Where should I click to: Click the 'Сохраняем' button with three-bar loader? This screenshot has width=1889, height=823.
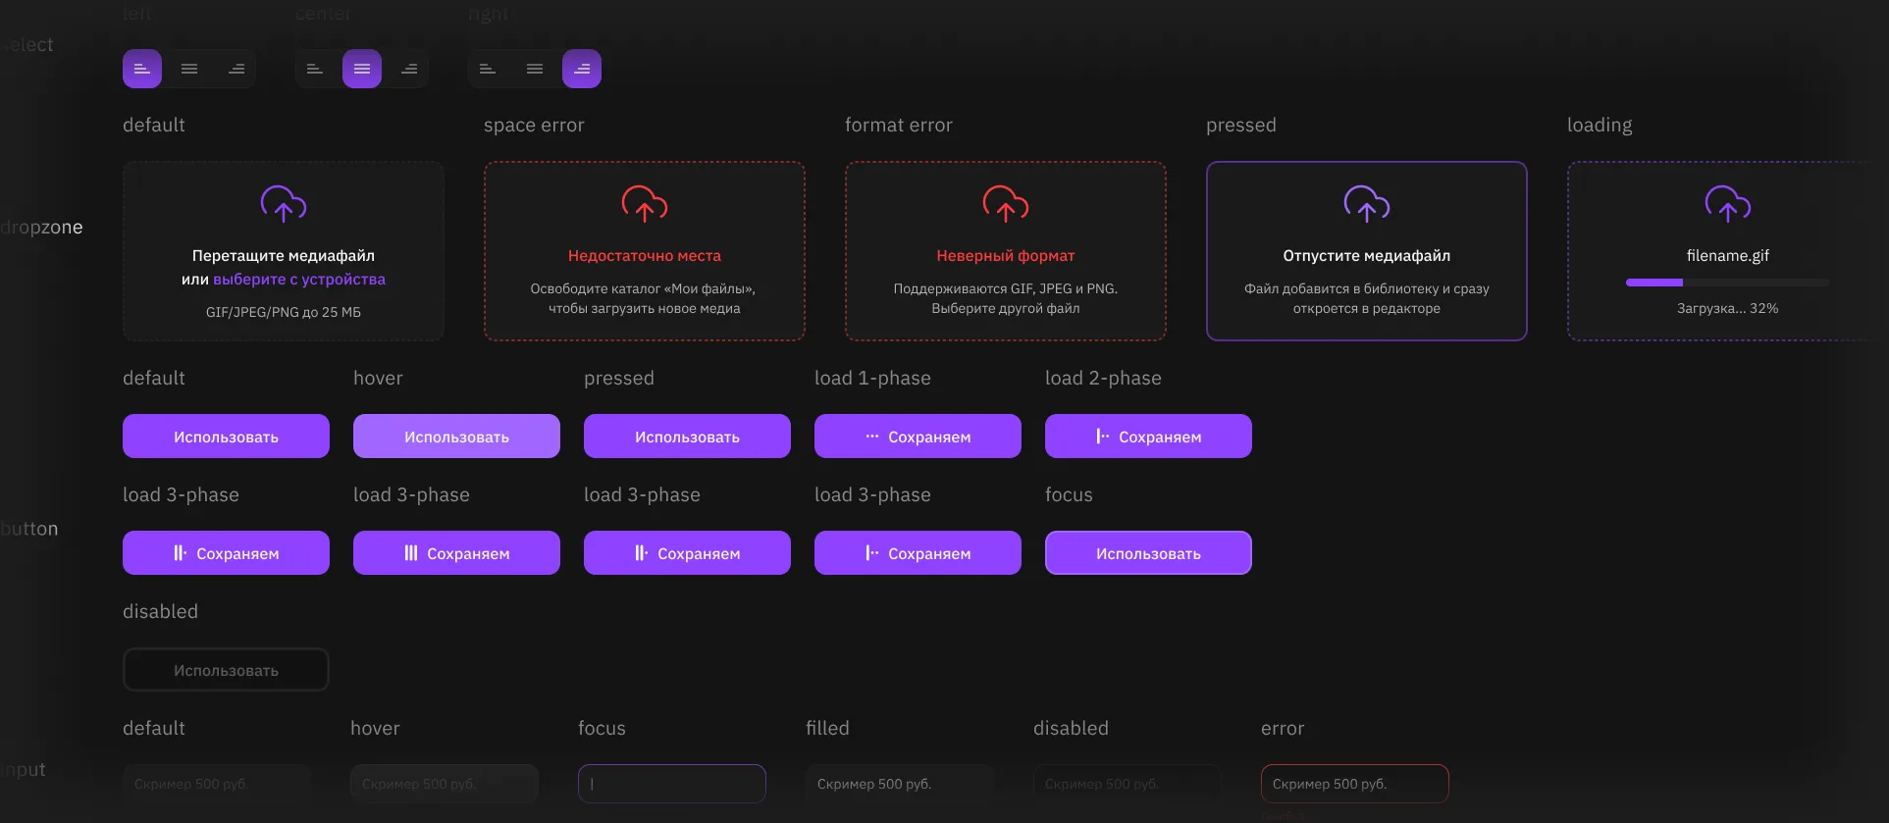pos(456,553)
